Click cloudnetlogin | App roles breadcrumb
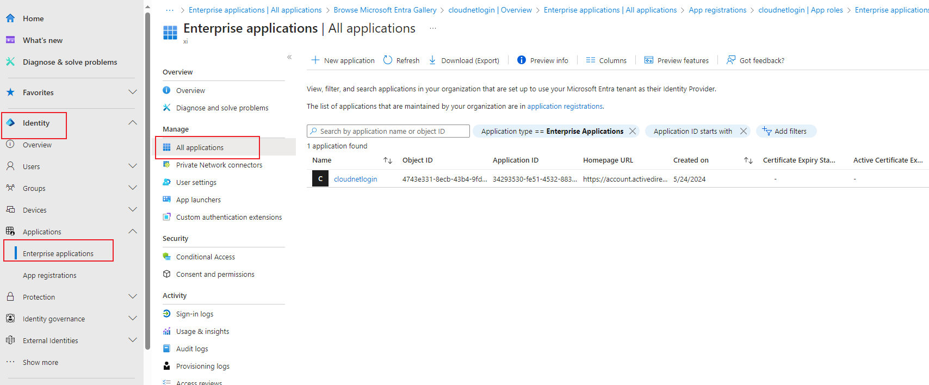929x385 pixels. coord(801,10)
